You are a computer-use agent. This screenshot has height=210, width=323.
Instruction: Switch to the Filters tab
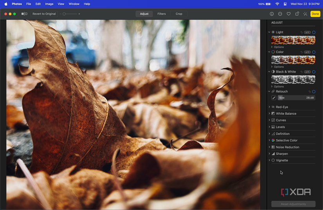pos(161,14)
